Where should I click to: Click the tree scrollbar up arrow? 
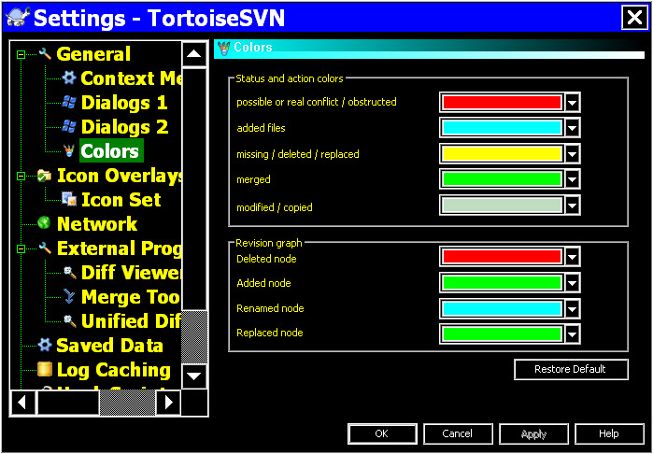click(x=194, y=54)
